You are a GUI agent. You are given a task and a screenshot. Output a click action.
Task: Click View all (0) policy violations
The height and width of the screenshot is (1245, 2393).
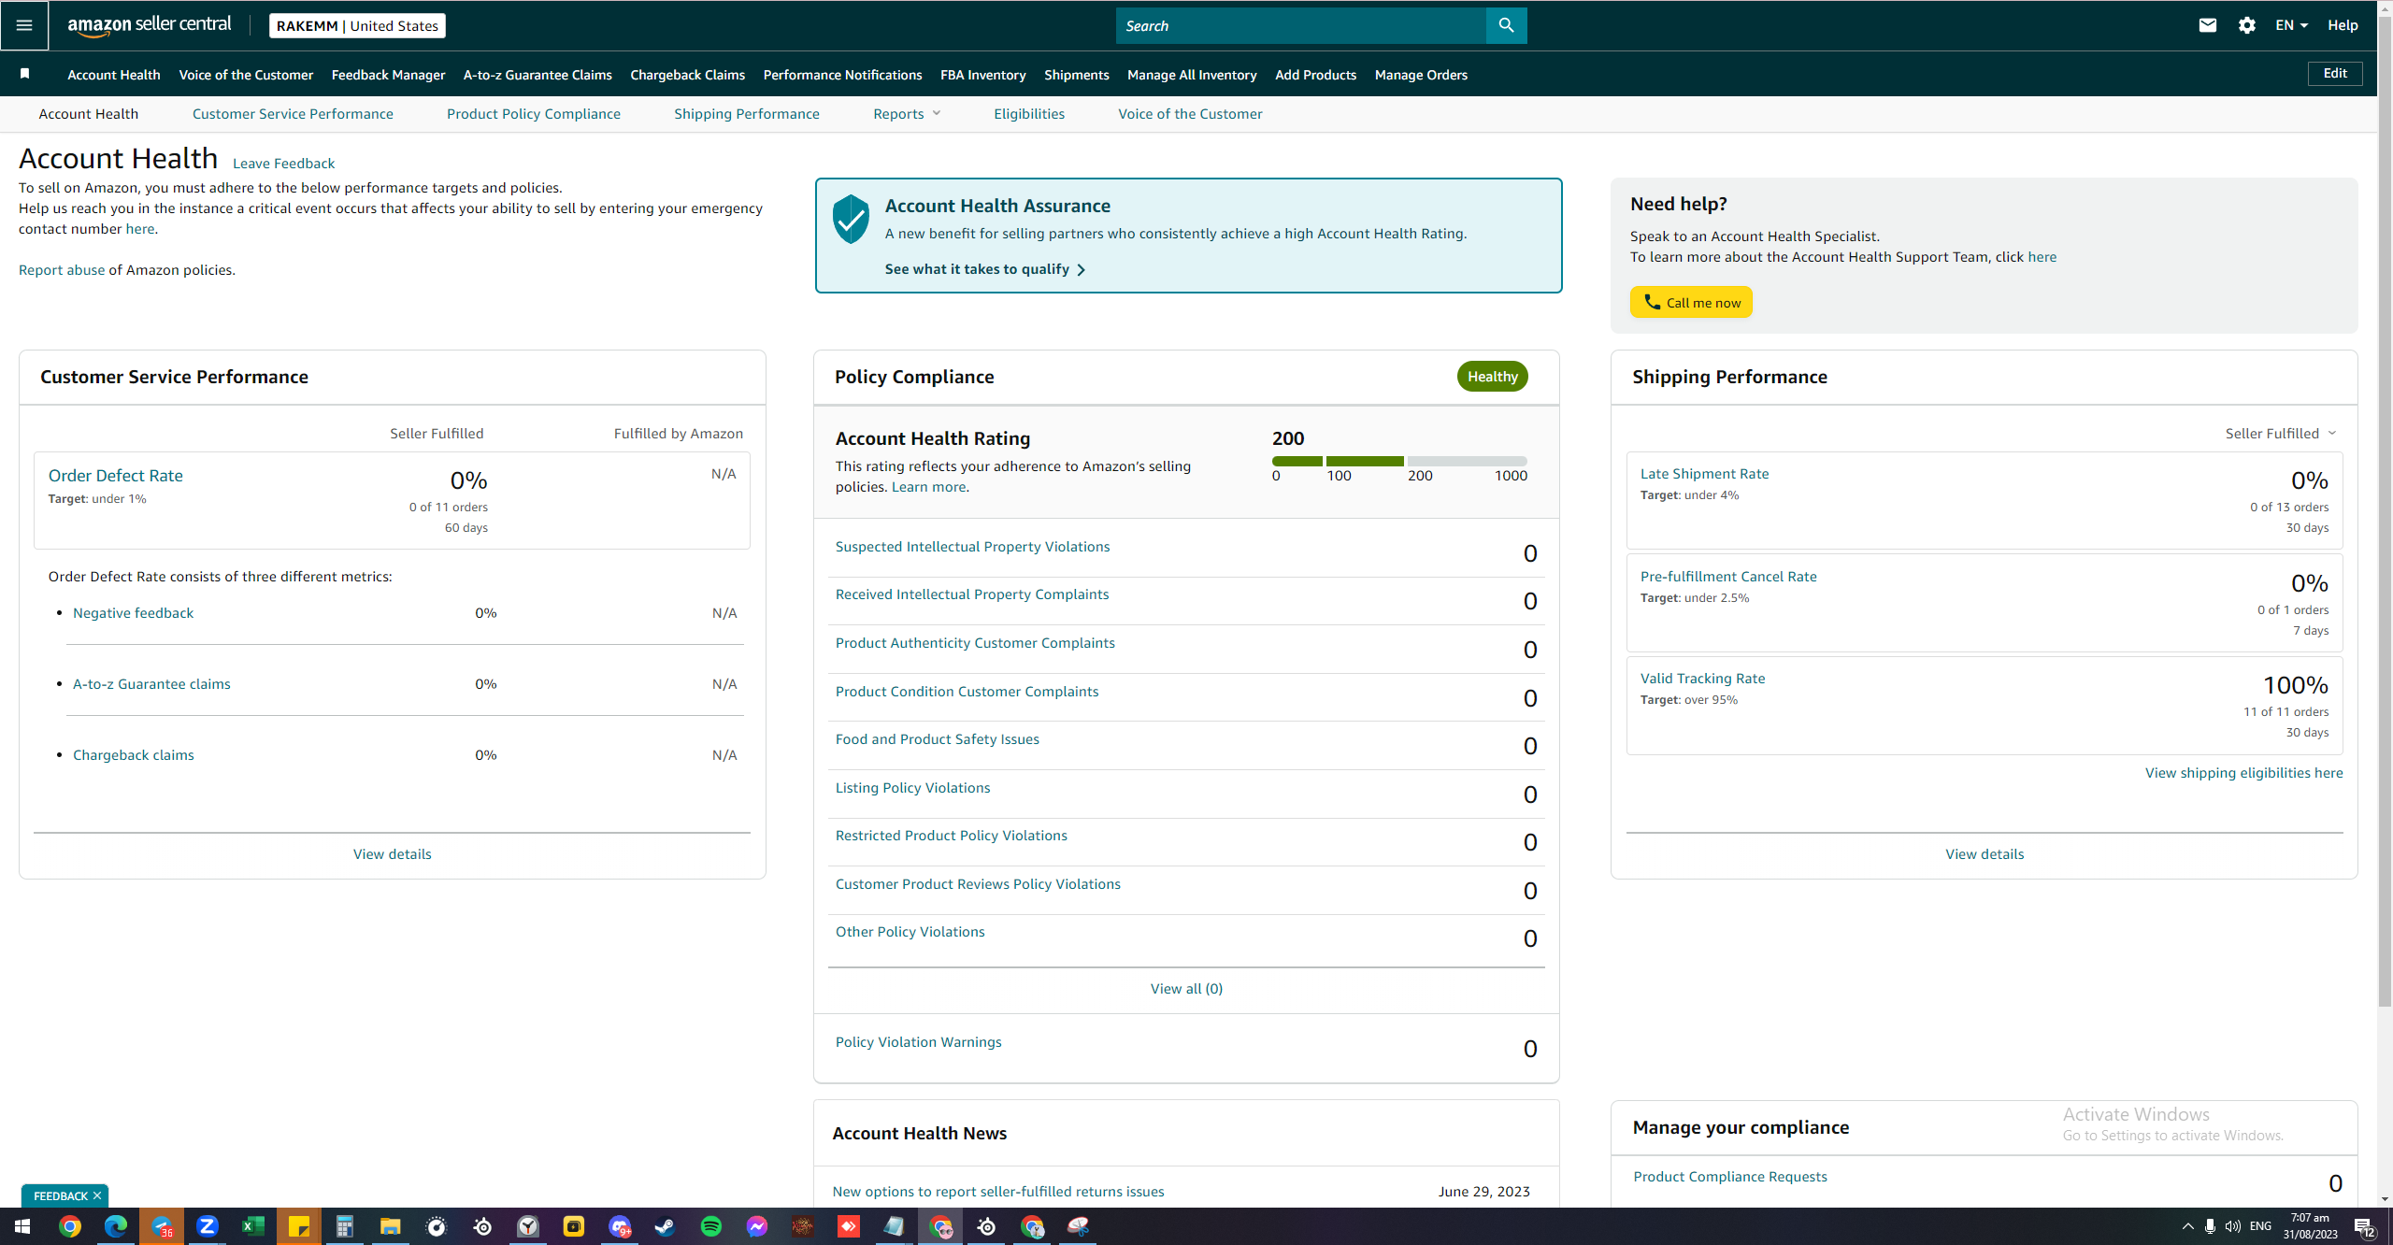tap(1186, 989)
